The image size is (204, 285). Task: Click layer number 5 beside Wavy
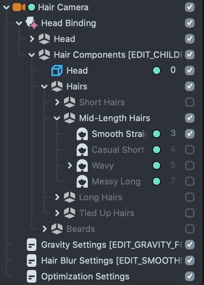coord(173,165)
